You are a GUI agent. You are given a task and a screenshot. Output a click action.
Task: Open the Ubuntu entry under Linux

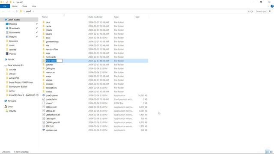tap(12, 111)
